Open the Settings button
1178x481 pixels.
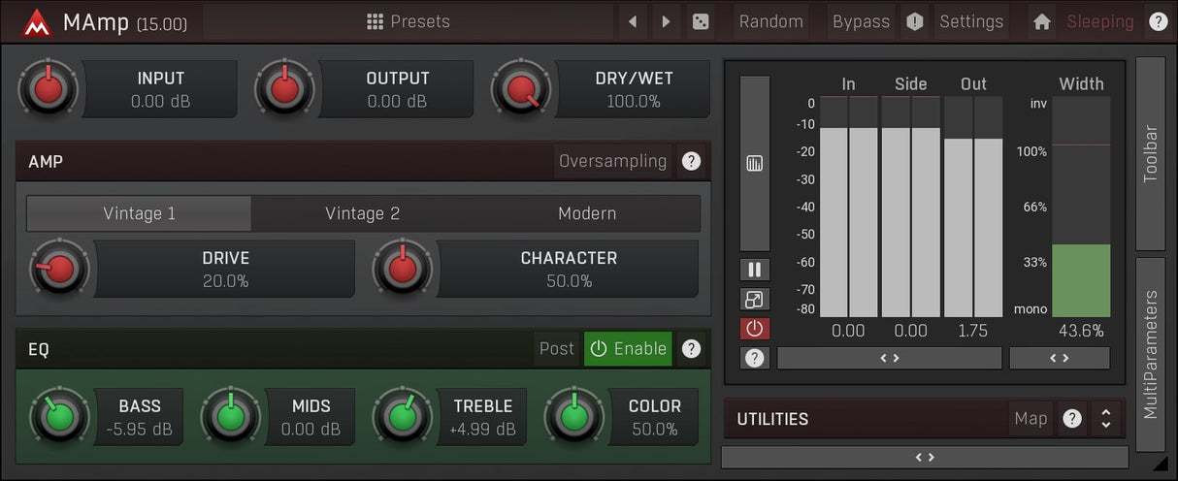[x=970, y=21]
